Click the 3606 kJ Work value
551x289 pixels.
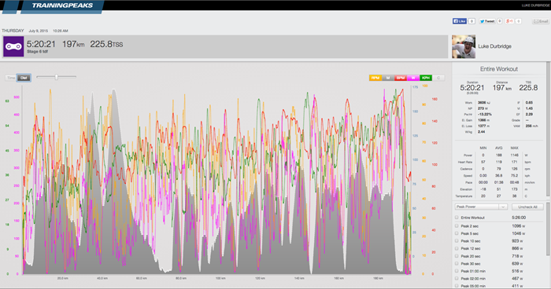pos(484,103)
